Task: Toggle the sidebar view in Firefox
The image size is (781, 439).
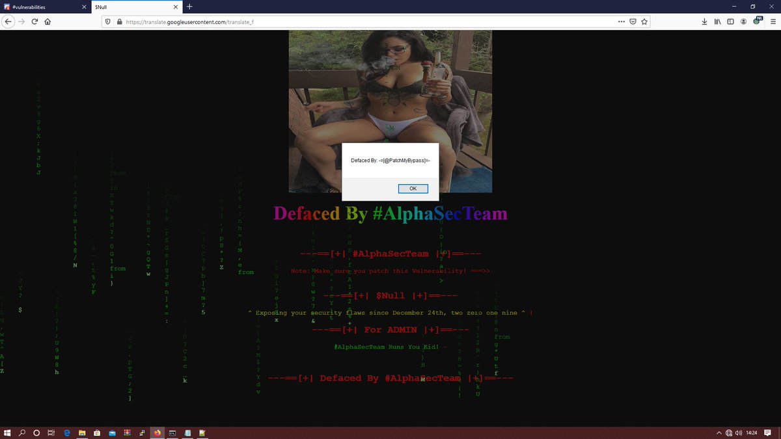Action: pos(730,21)
